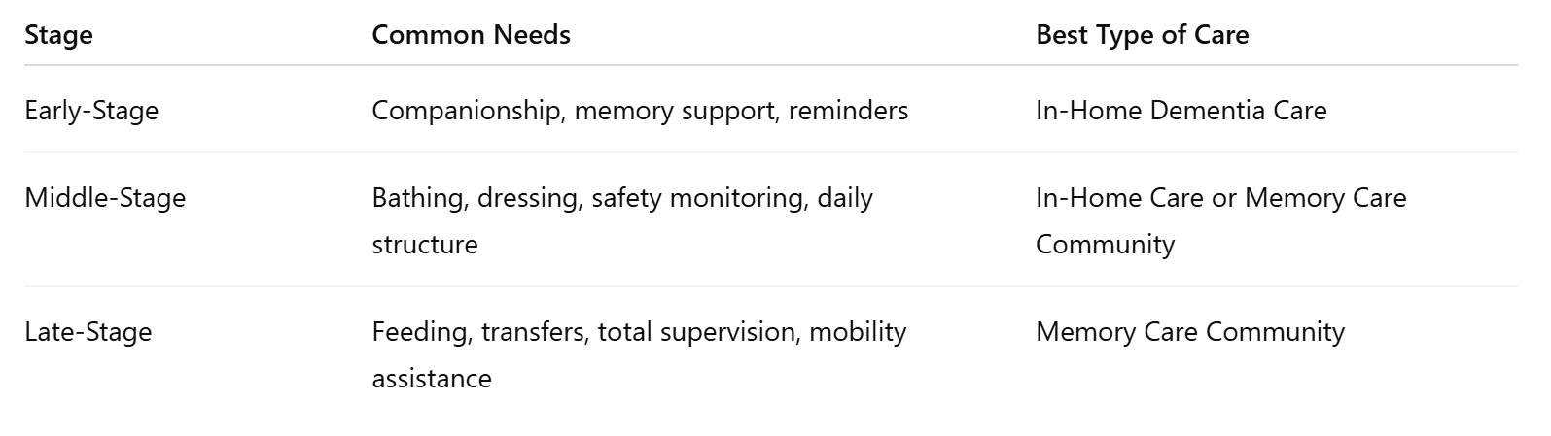This screenshot has height=436, width=1551.
Task: Click the Best Type of Care header
Action: pos(1142,35)
